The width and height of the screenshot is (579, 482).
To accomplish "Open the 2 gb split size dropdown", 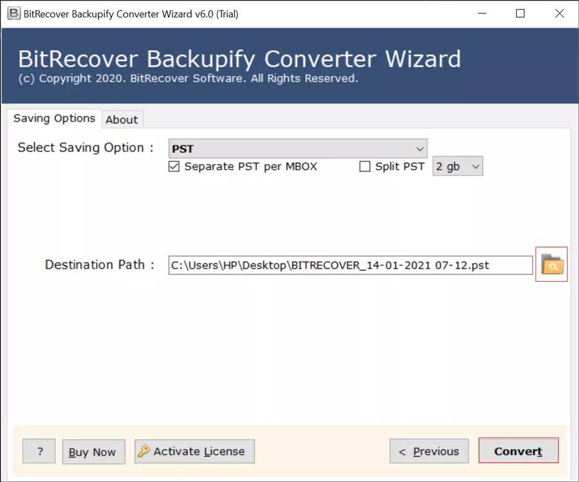I will point(457,166).
